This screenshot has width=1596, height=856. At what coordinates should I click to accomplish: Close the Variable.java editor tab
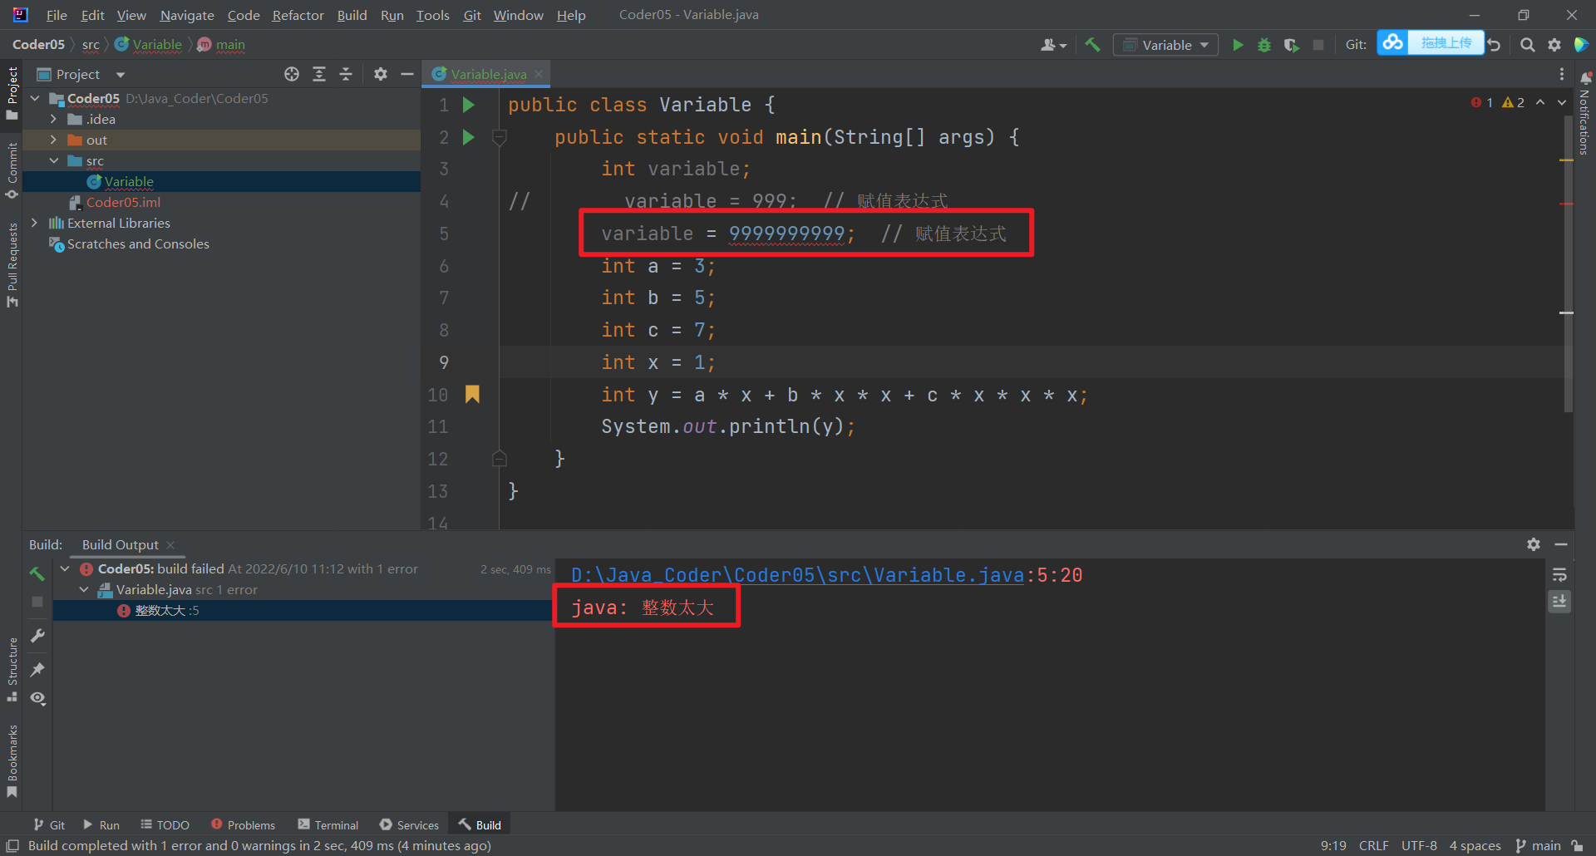click(539, 74)
